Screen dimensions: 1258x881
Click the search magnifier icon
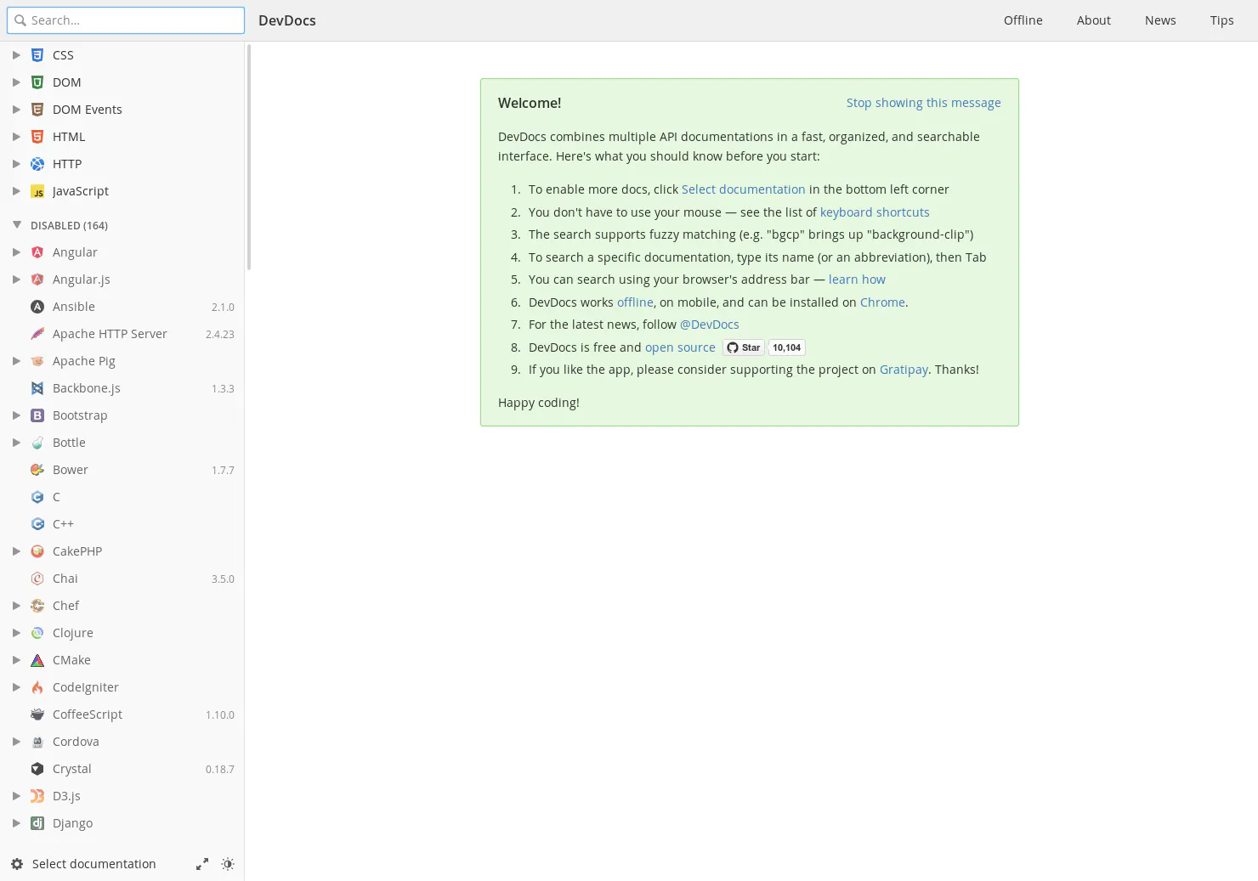coord(20,20)
